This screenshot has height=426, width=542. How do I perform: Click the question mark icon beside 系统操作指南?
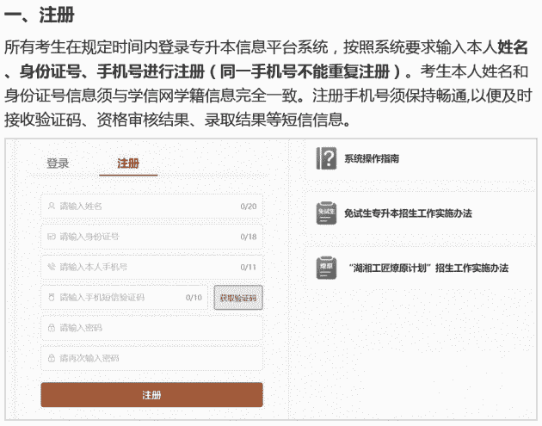tap(326, 159)
